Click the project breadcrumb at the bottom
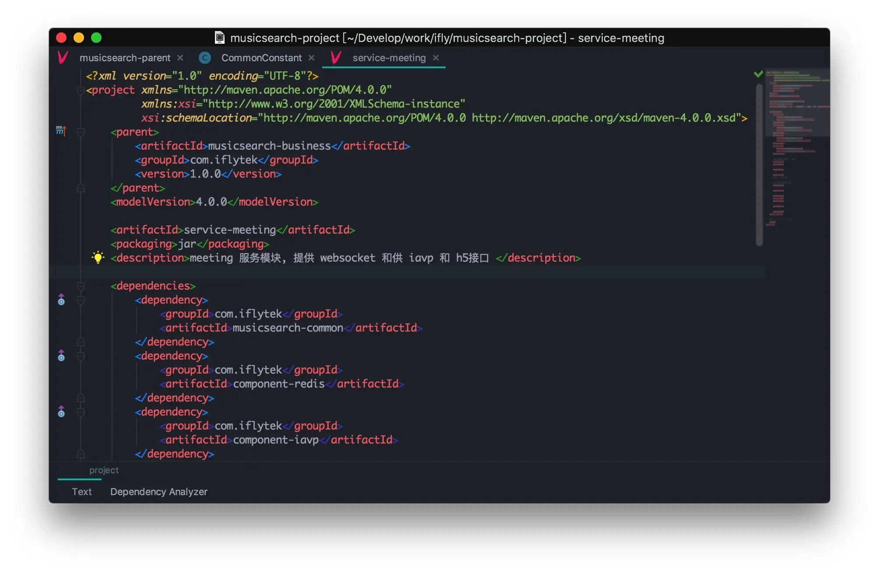 pos(104,470)
